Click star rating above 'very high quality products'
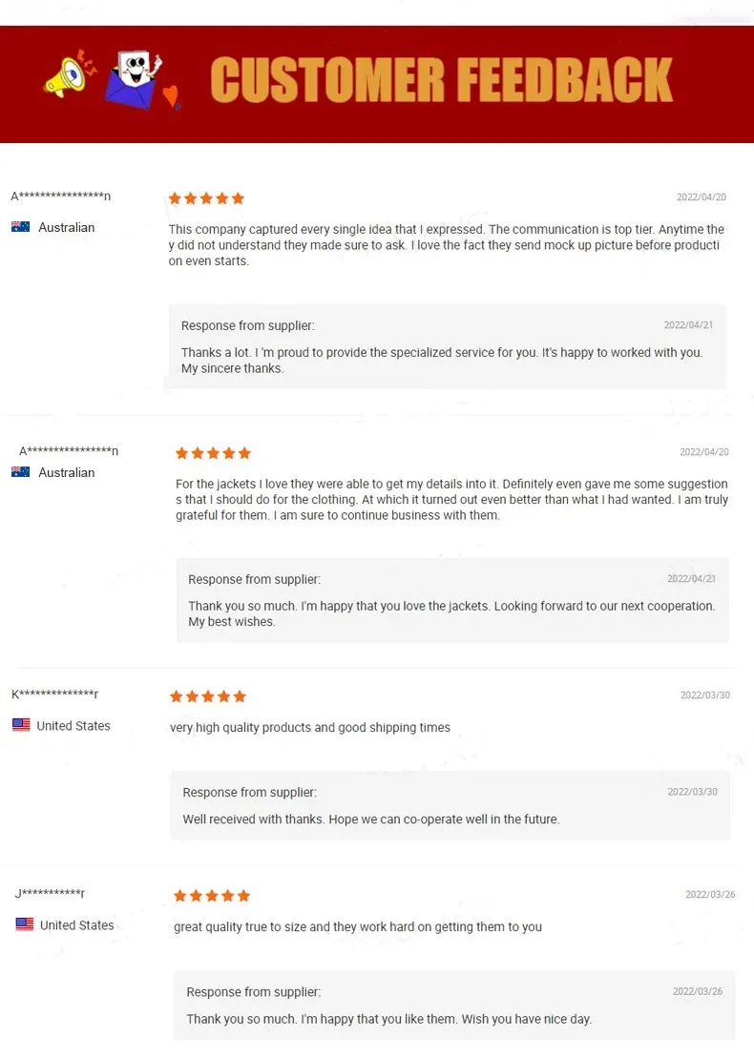The height and width of the screenshot is (1058, 754). pyautogui.click(x=207, y=696)
